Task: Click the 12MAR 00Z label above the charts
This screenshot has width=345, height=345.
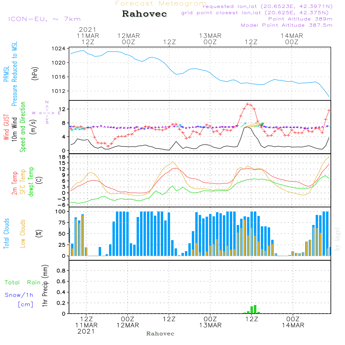Action: tap(128, 39)
